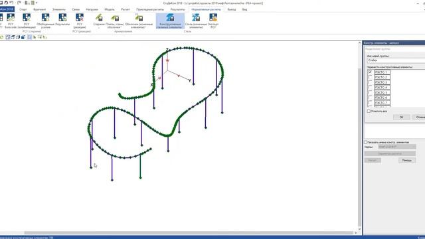Expand the quick access toolbar dropdown arrow
This screenshot has height=239, width=425.
[37, 3]
